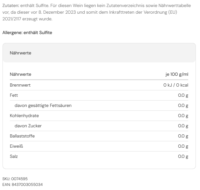
Task: Click the 0.0 g value for Fett
Action: point(183,95)
